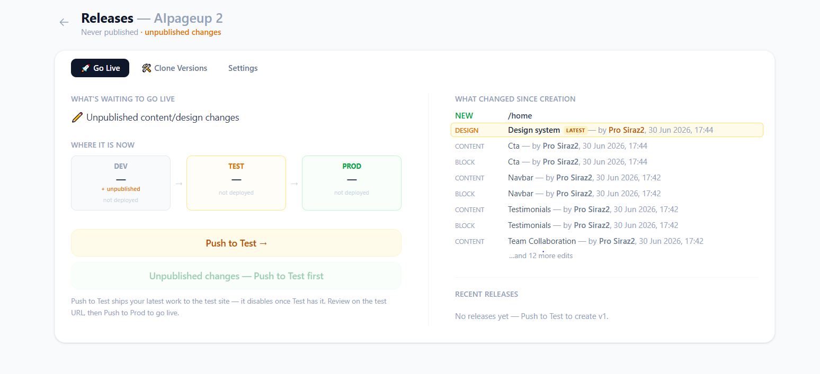This screenshot has height=374, width=820.
Task: Click the rocket icon on Go Live
Action: click(x=85, y=68)
